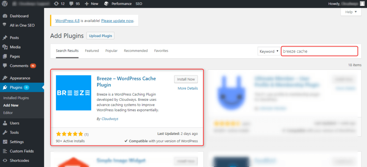This screenshot has height=167, width=367.
Task: Click the 18 items count text
Action: click(x=355, y=65)
